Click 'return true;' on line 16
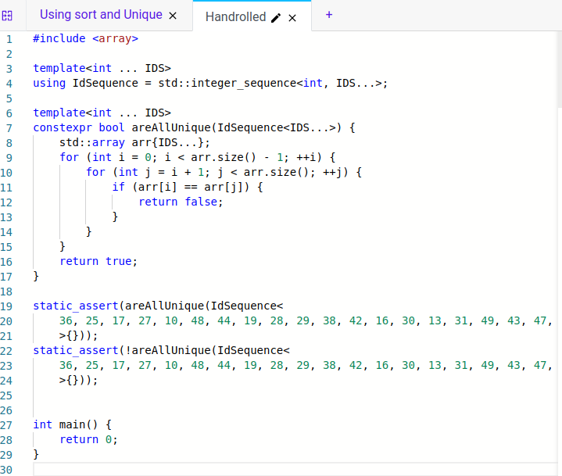562x476 pixels. (x=98, y=261)
